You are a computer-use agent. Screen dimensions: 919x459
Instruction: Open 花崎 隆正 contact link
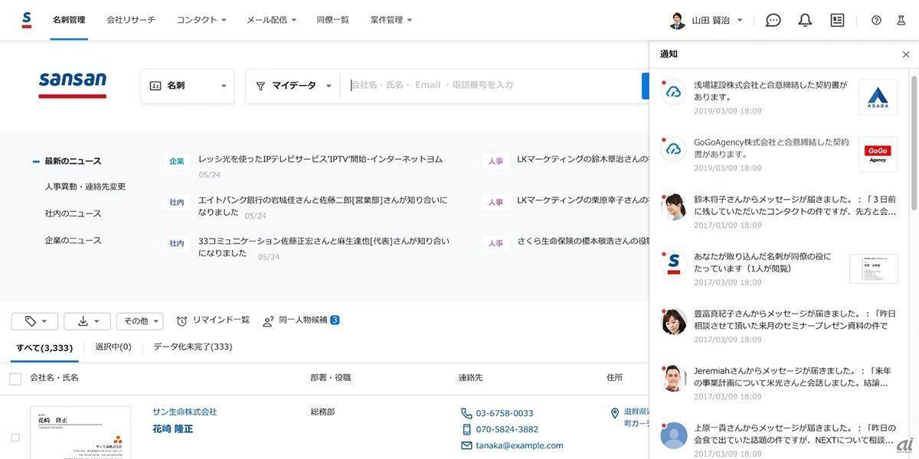[173, 429]
